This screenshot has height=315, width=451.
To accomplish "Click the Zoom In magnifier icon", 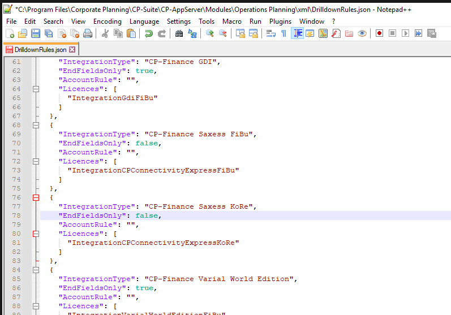I will coord(210,34).
